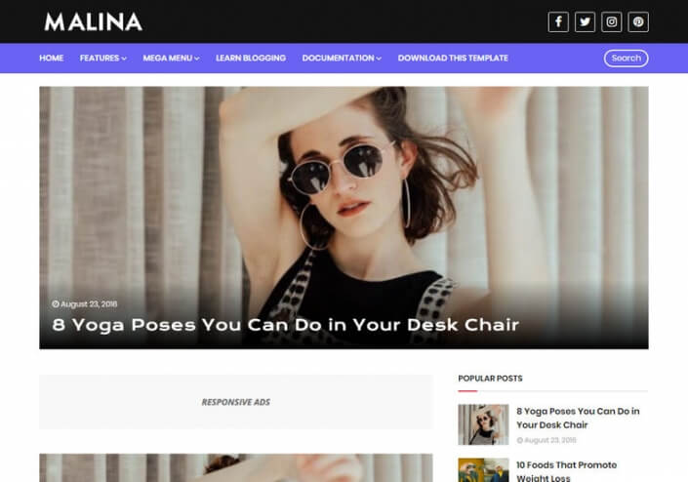
Task: Click the 8 Yoga Poses popular post thumbnail
Action: [x=483, y=424]
